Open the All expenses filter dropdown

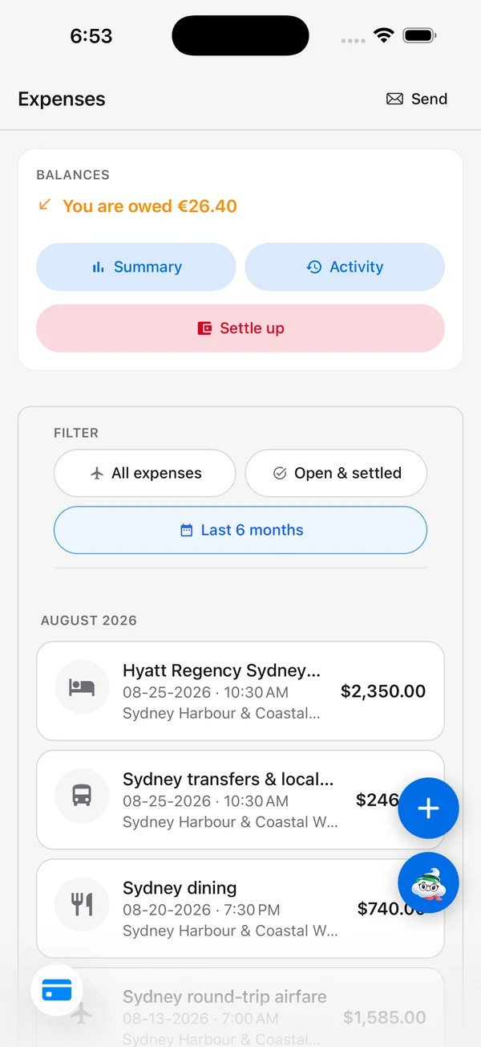pos(144,473)
